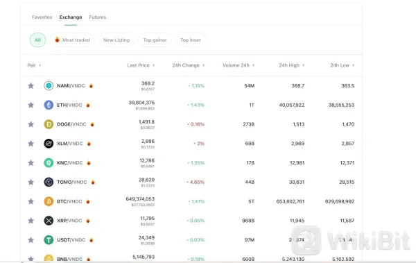Select the All filter chip
416x263 pixels.
[x=37, y=40]
